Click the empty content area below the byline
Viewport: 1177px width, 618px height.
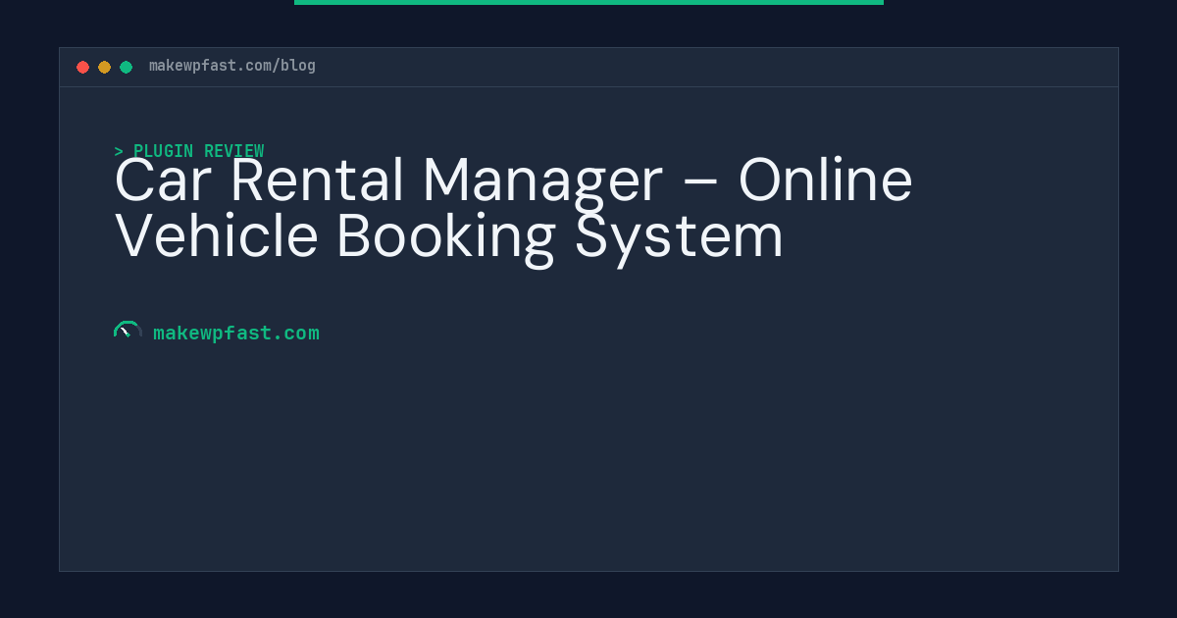pos(588,461)
